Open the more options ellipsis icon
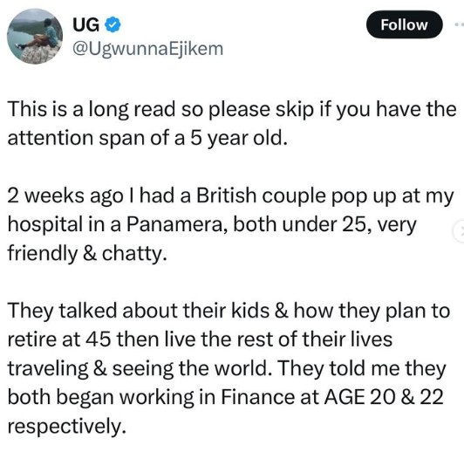 click(460, 24)
